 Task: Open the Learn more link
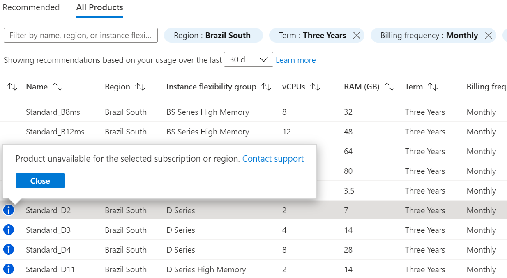(295, 60)
